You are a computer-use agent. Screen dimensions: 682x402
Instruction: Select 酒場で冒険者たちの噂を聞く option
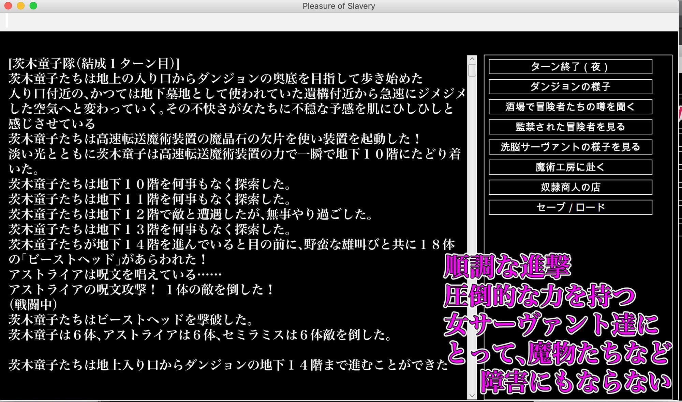coord(570,107)
